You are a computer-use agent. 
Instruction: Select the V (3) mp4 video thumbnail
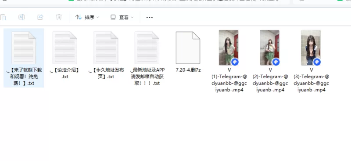pyautogui.click(x=311, y=48)
